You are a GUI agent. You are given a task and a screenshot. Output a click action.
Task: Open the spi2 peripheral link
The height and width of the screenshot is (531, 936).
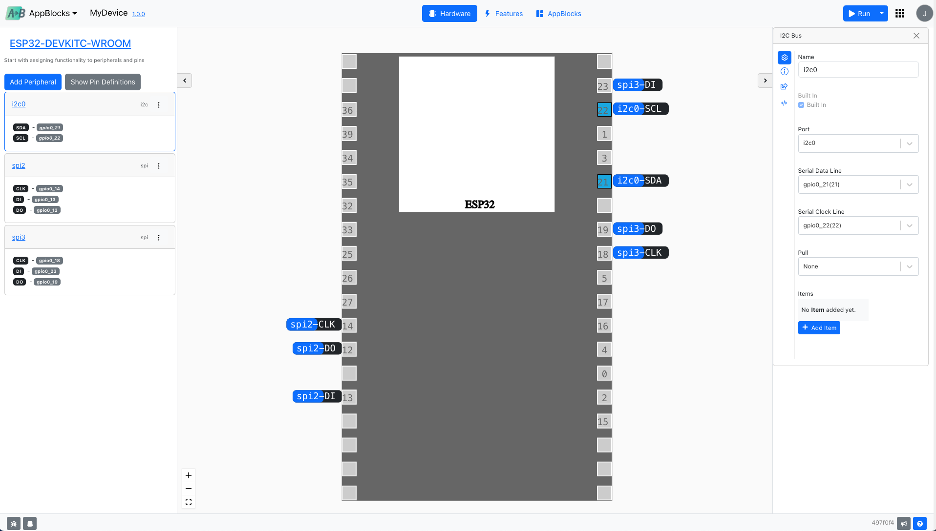coord(19,165)
